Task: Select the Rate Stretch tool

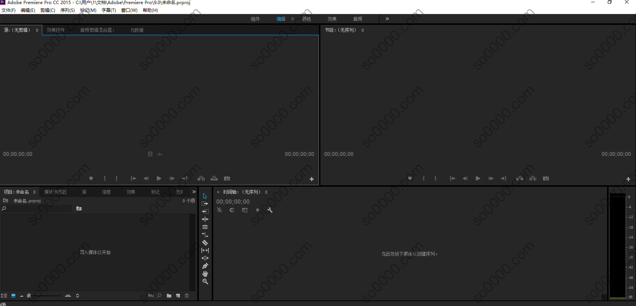Action: pos(205,235)
